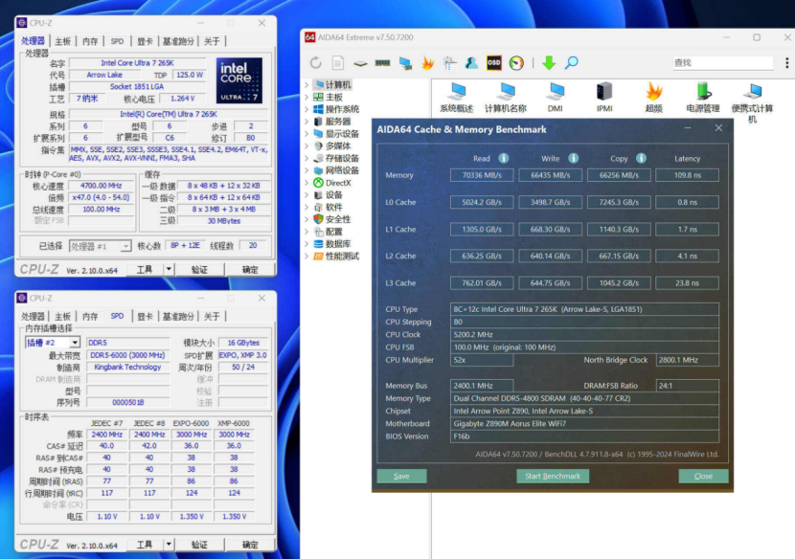Click the user profile icon in AIDA64 toolbar
Screen dimensions: 795x559
[x=471, y=63]
